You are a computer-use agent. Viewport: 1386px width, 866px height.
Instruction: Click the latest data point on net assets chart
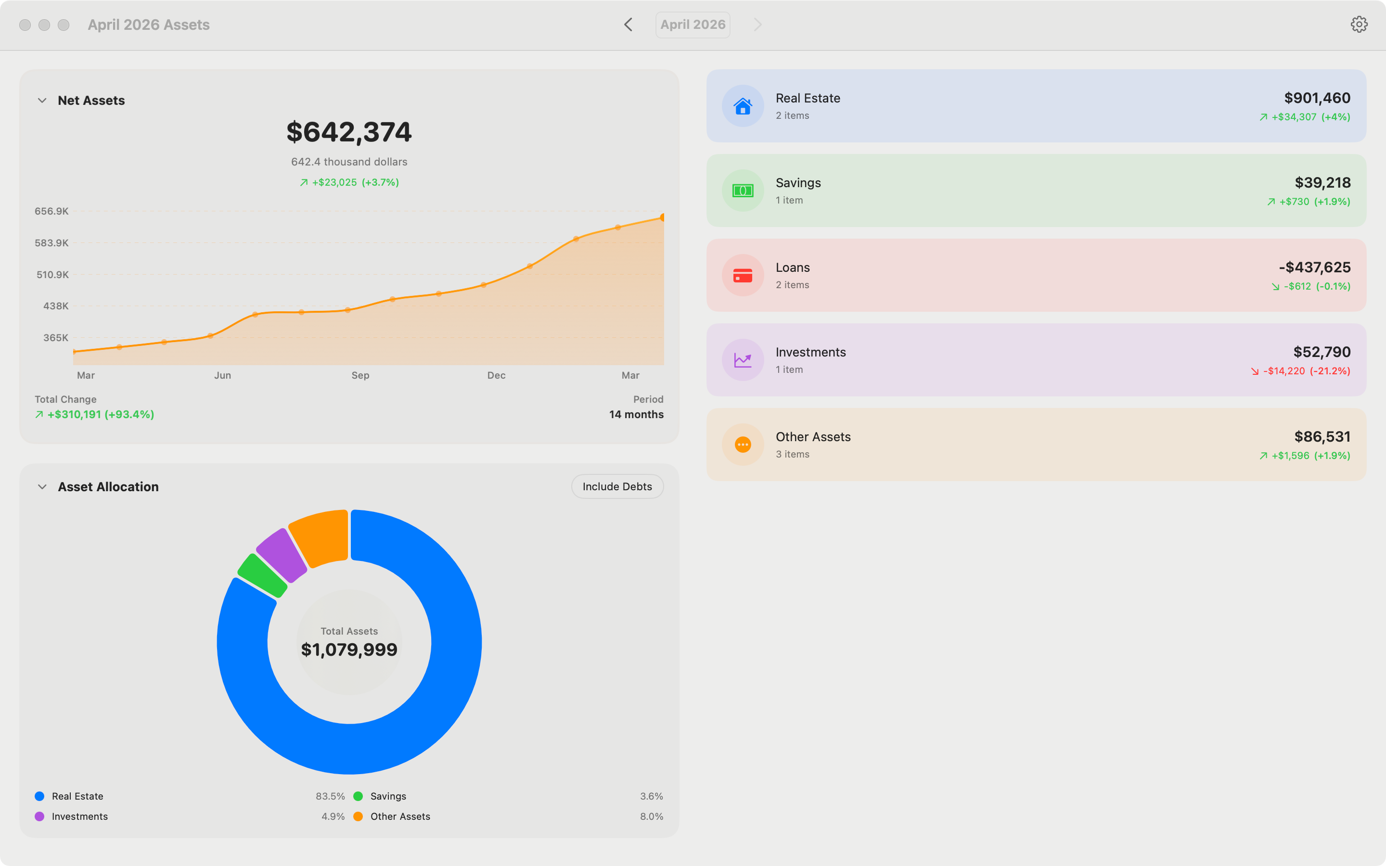click(663, 217)
